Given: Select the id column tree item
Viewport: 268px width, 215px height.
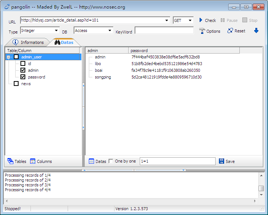Looking at the screenshot, I should (x=29, y=64).
